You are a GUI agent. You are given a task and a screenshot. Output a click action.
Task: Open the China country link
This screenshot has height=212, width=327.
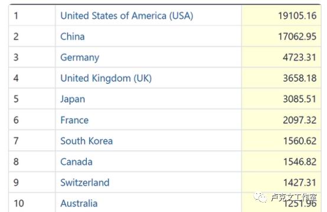pyautogui.click(x=73, y=37)
